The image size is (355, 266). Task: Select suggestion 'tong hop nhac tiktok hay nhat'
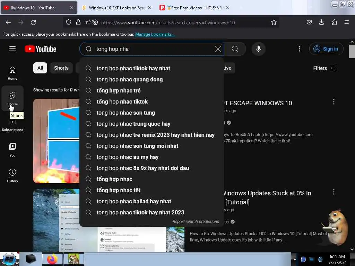pos(152,68)
